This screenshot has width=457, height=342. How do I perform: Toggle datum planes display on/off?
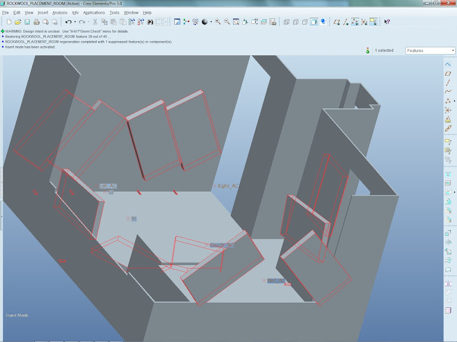(338, 22)
